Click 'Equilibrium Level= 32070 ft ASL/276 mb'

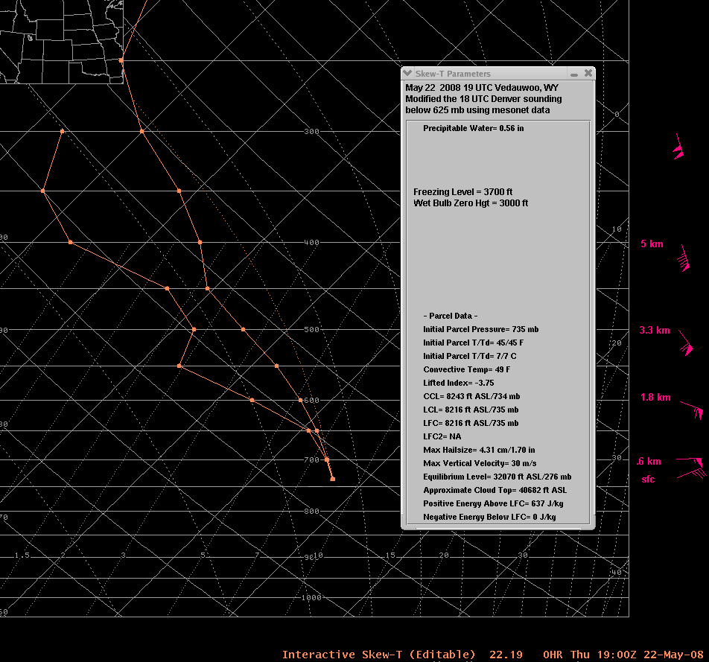tap(497, 477)
